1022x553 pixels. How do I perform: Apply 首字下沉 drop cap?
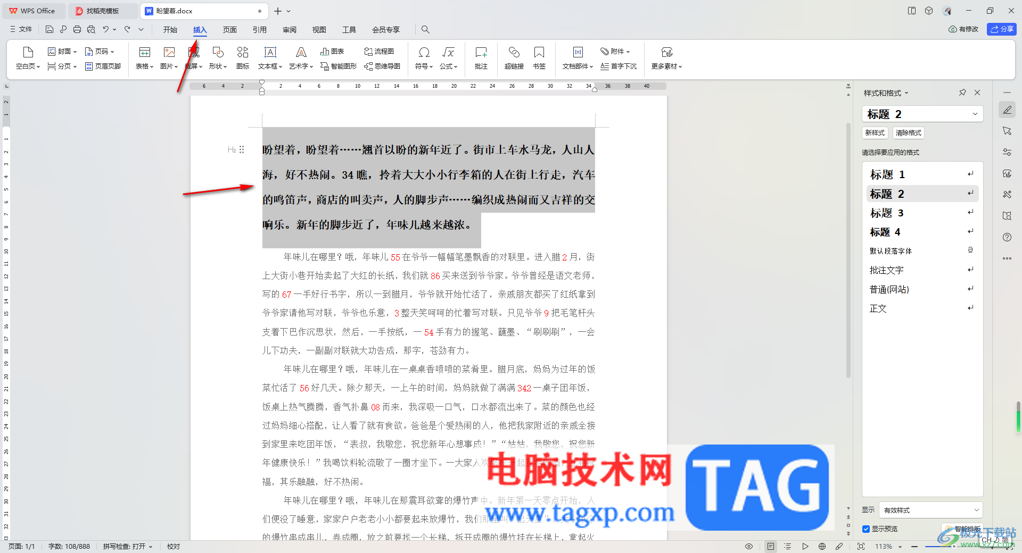click(x=619, y=66)
